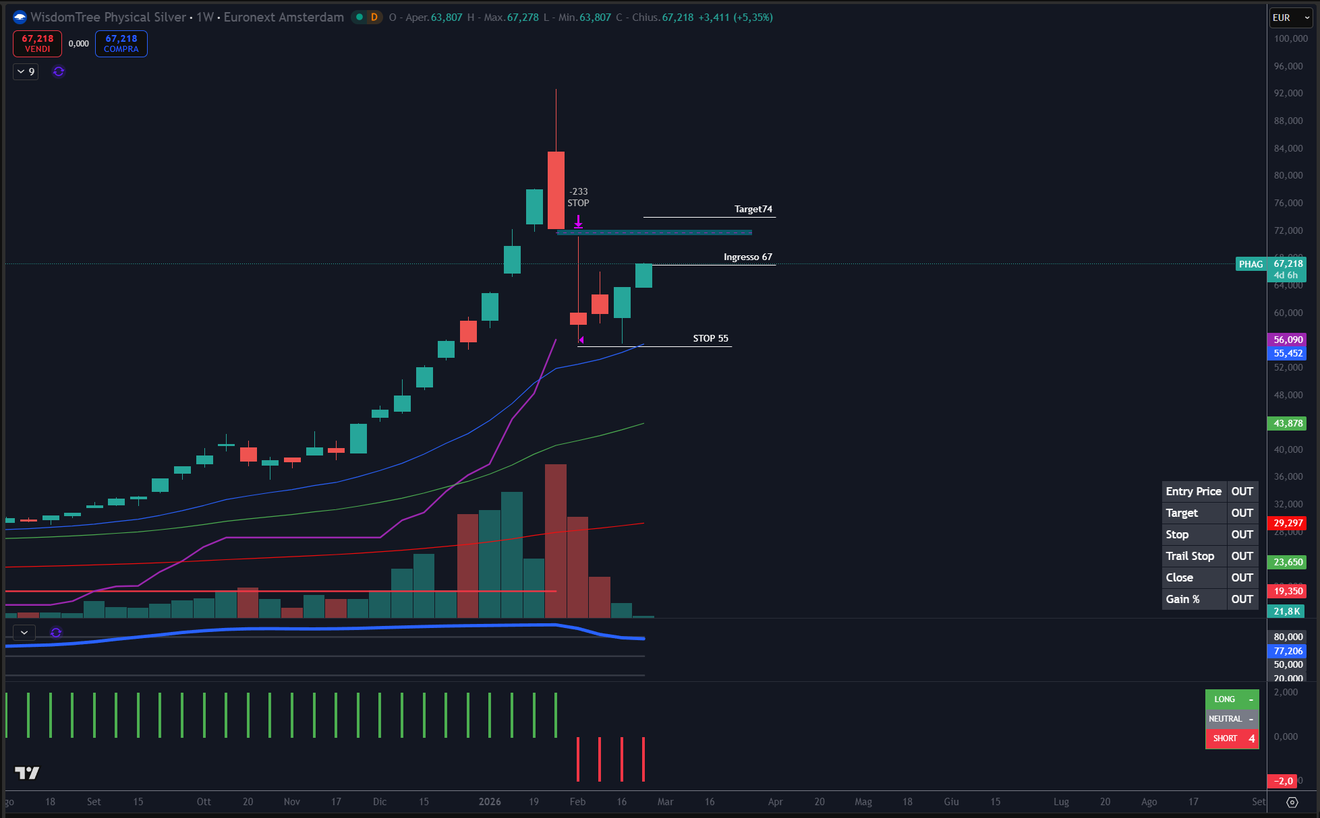Open chart settings hexagon gear icon
The height and width of the screenshot is (818, 1320).
[1292, 802]
